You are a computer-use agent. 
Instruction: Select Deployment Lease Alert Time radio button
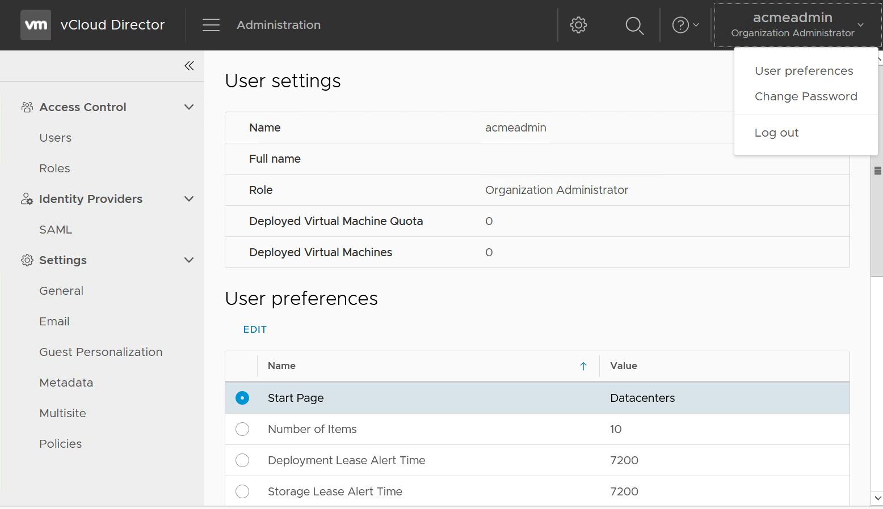242,460
